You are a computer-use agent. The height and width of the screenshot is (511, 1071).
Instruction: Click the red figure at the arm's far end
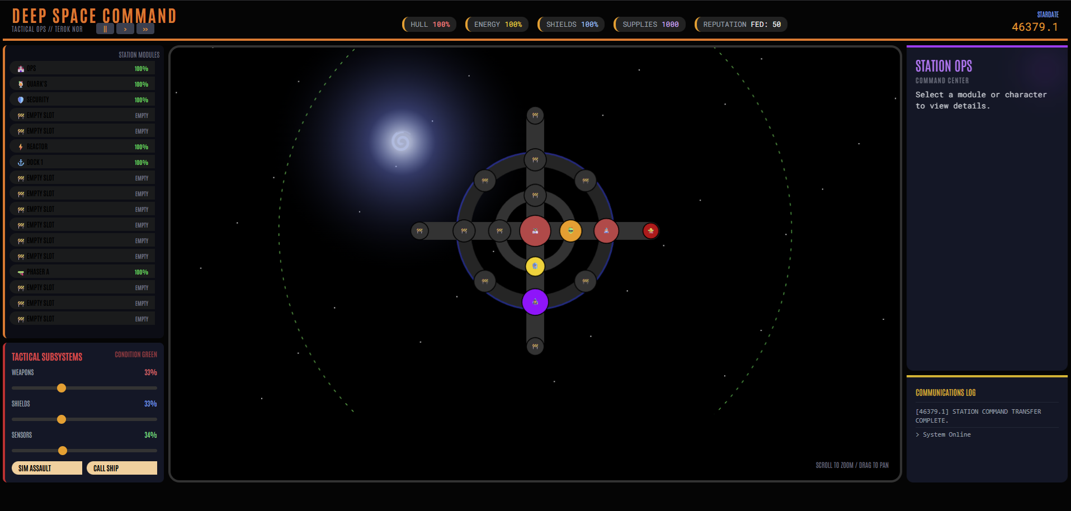[x=651, y=230]
